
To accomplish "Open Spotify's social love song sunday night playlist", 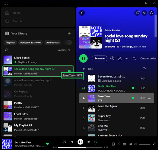I will tap(38, 82).
